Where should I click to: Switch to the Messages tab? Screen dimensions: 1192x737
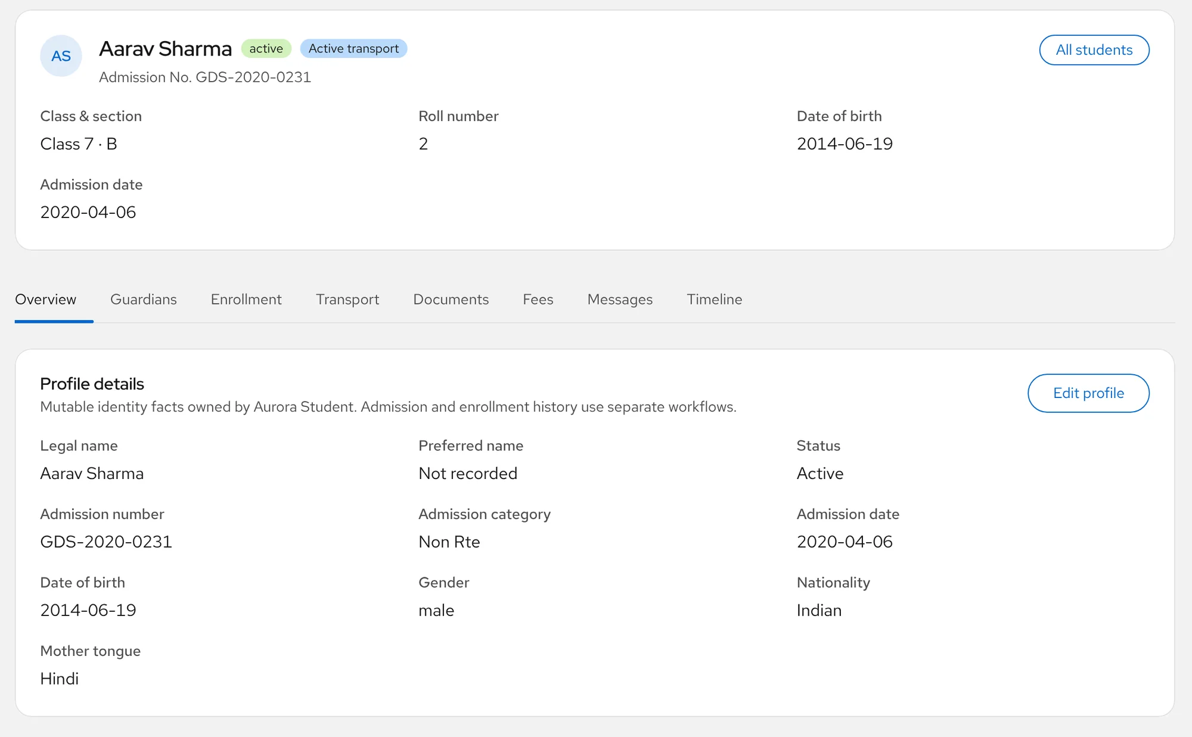pyautogui.click(x=620, y=299)
